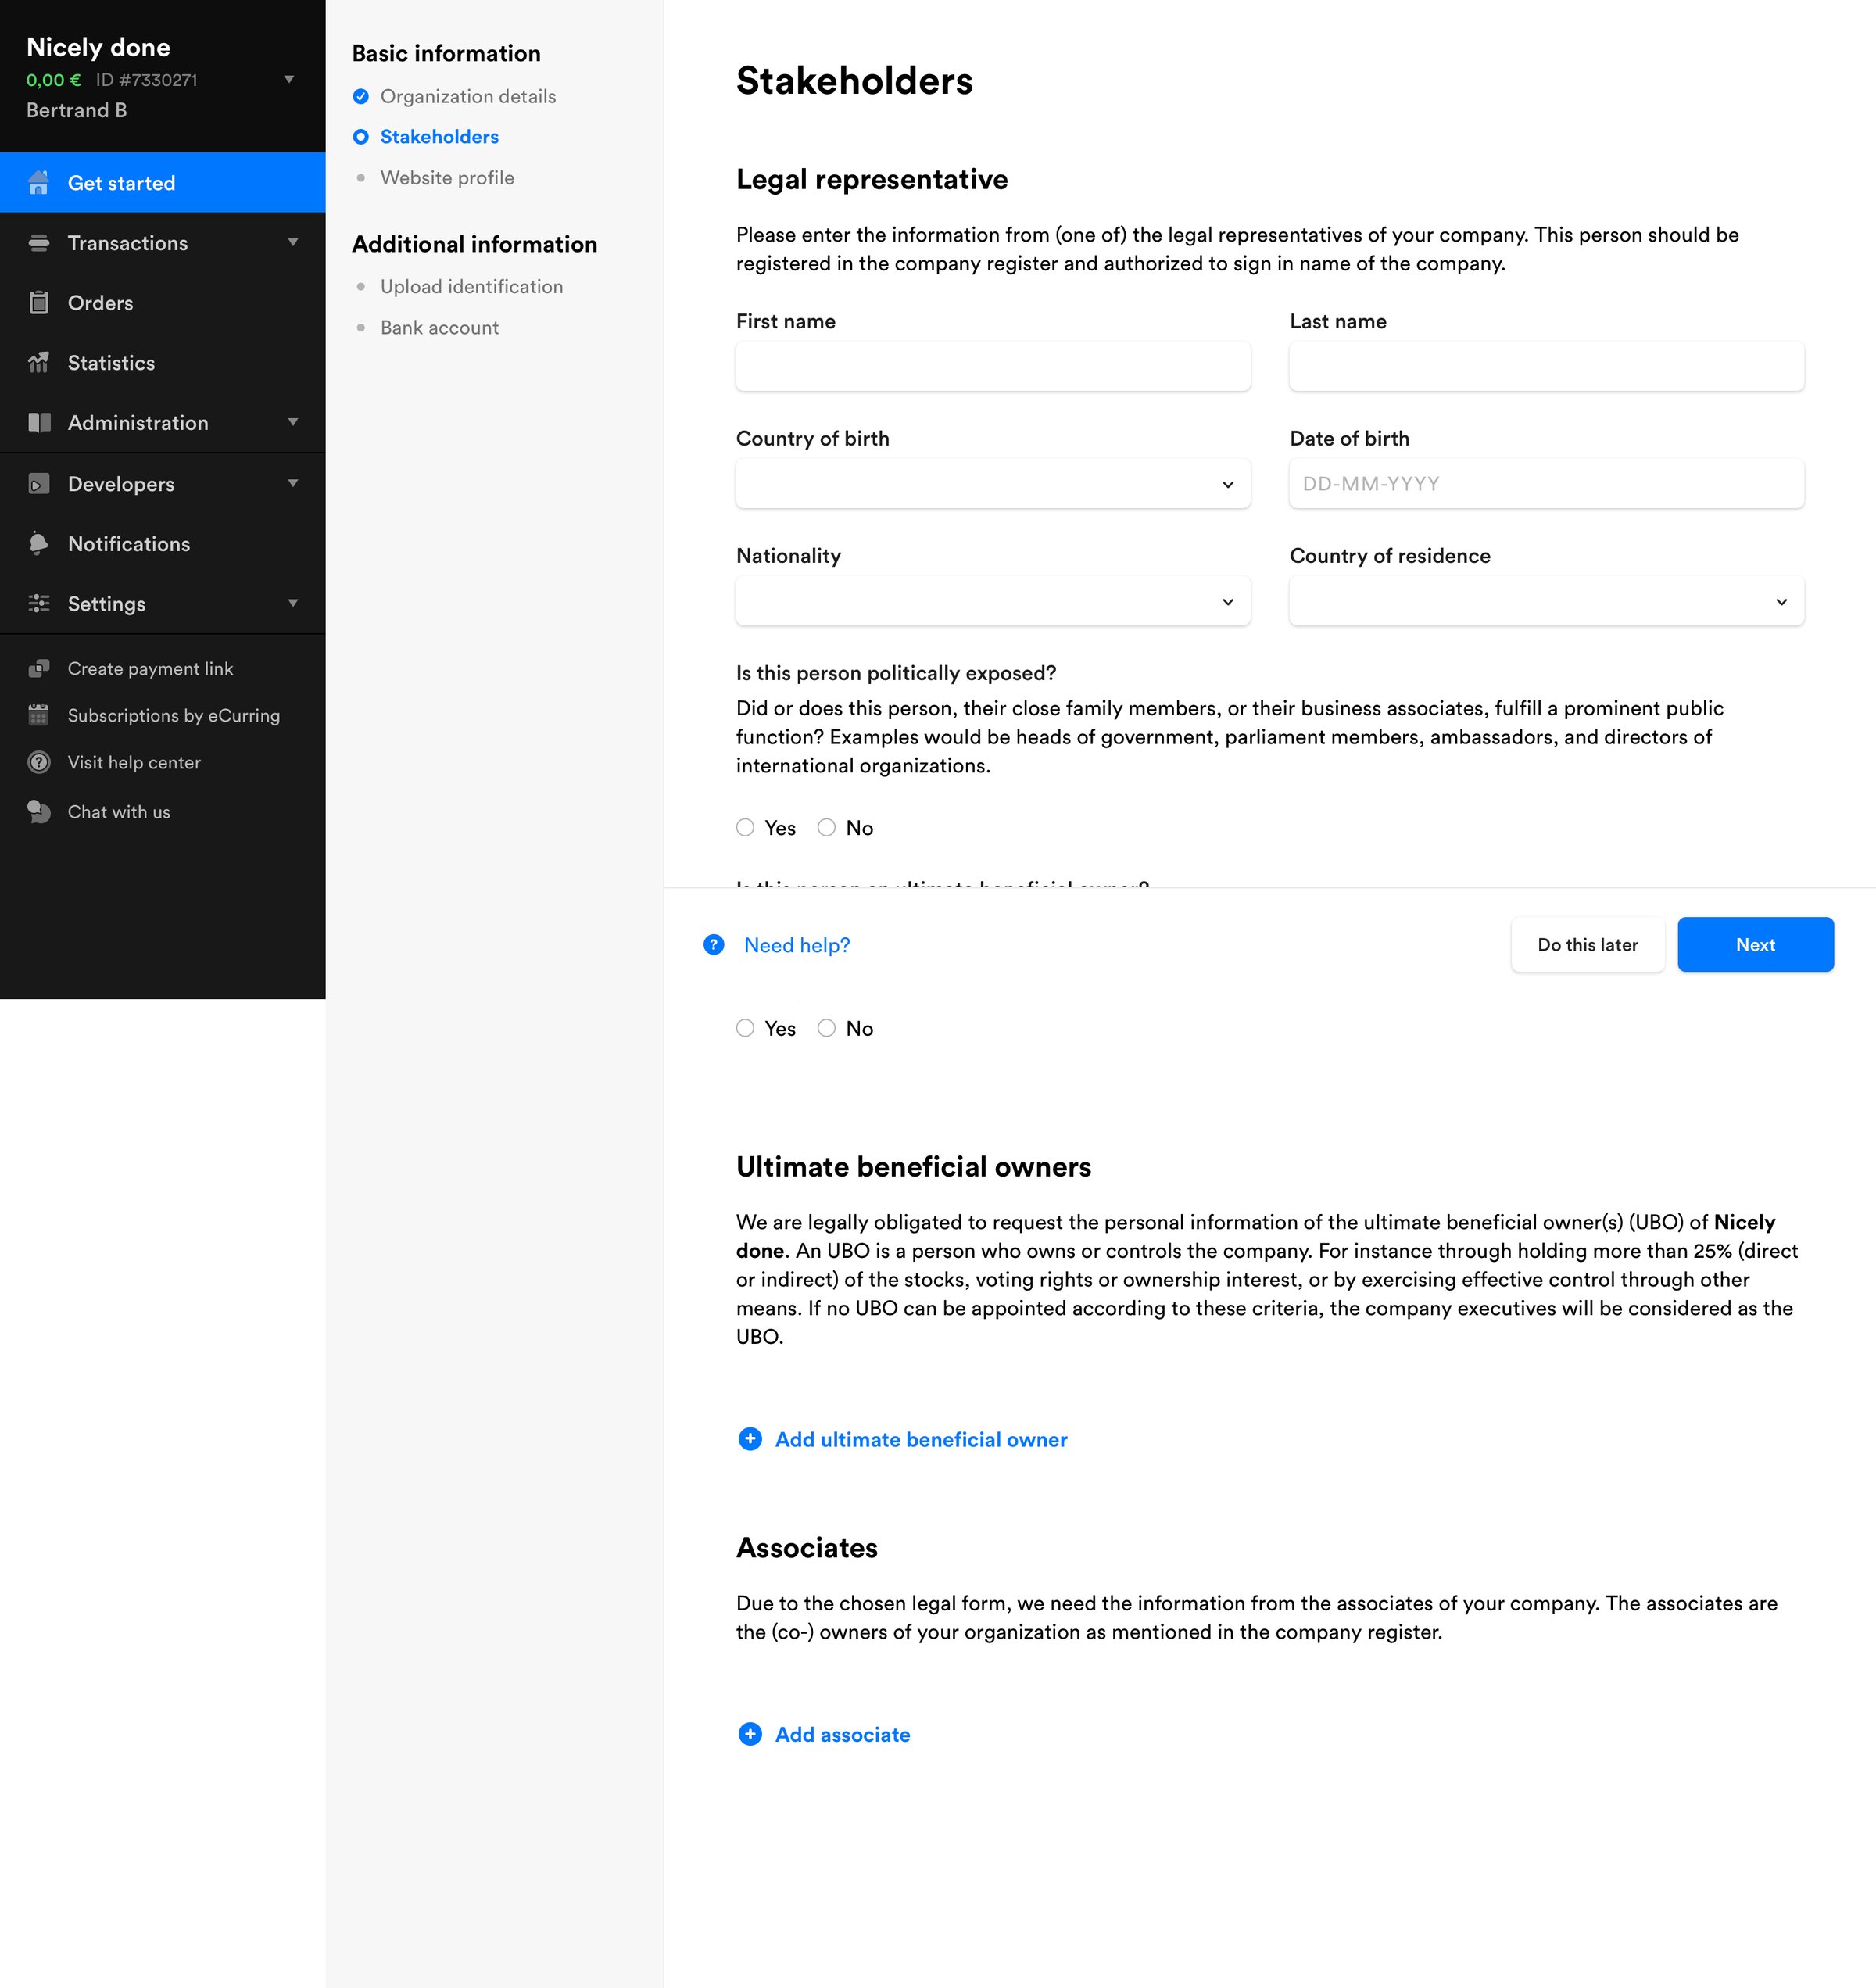Select No for politically exposed person

pyautogui.click(x=826, y=827)
